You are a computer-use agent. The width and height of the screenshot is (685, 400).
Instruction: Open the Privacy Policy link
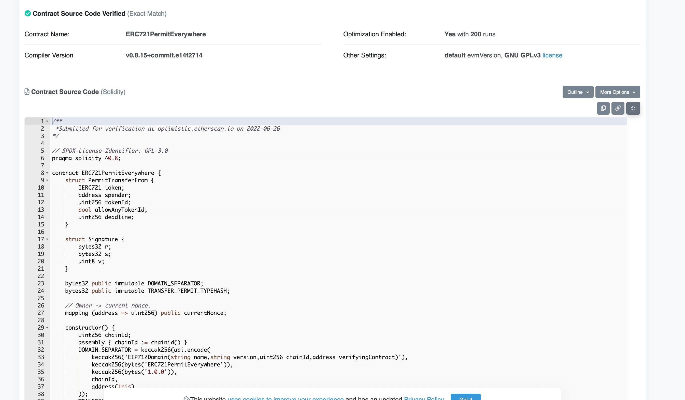coord(424,398)
